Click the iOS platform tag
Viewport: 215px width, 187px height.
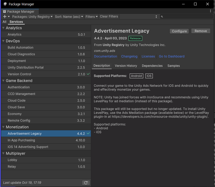click(x=149, y=76)
